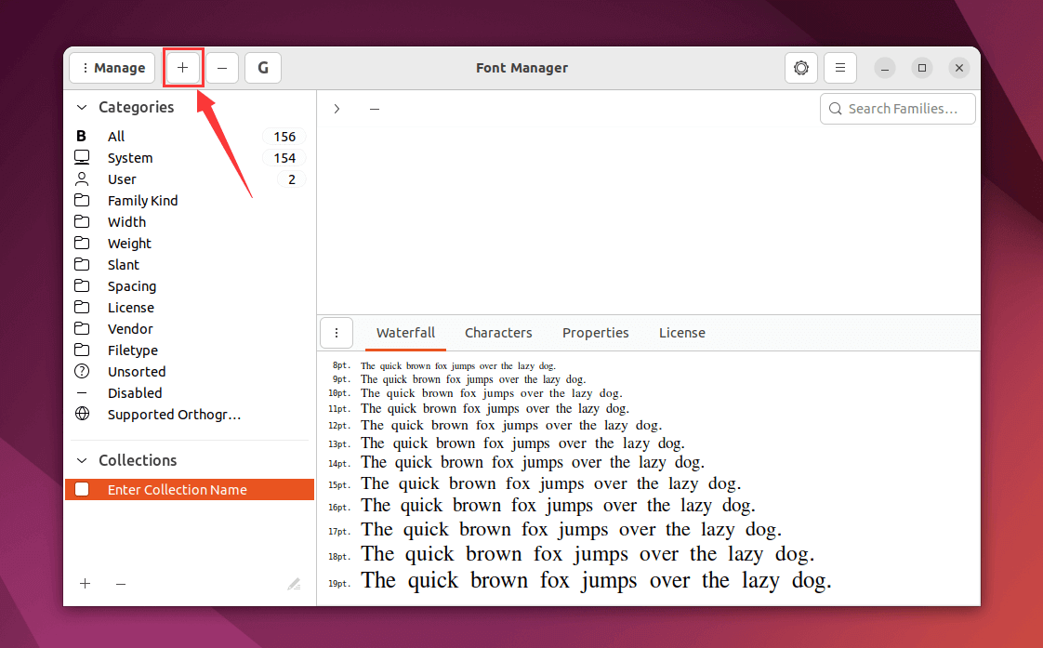The height and width of the screenshot is (648, 1043).
Task: Select the User fonts category
Action: tap(190, 179)
